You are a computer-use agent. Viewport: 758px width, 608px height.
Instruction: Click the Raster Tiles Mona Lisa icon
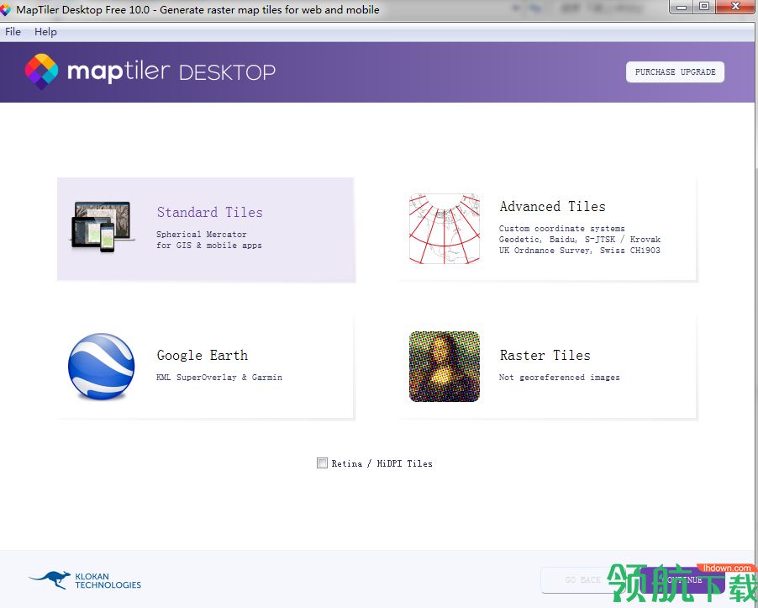(445, 366)
